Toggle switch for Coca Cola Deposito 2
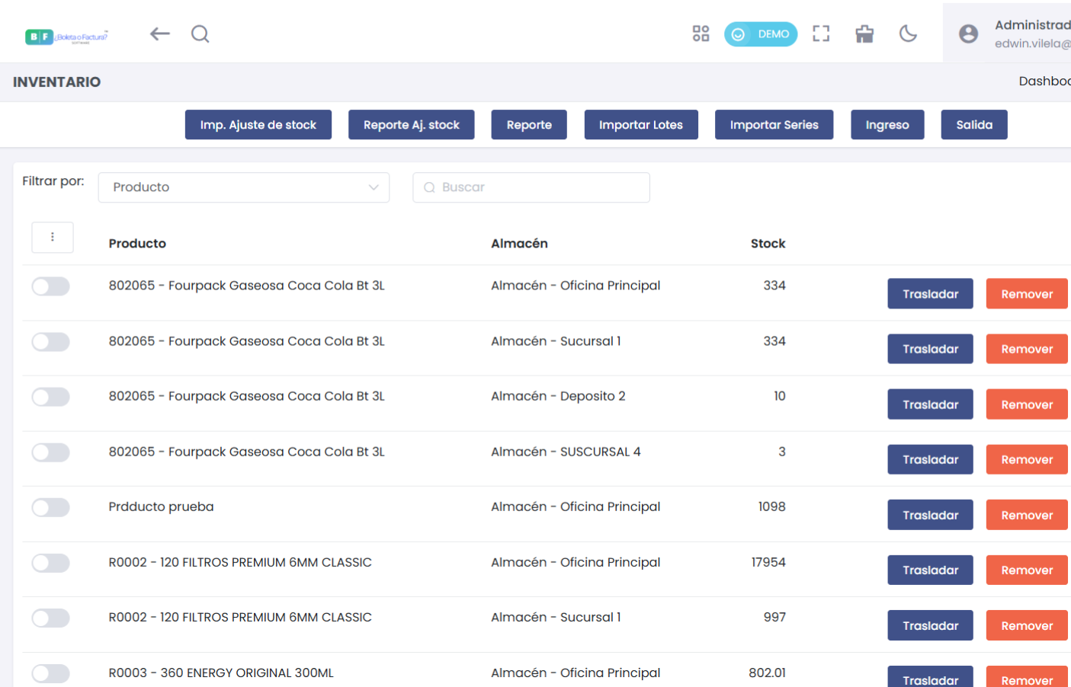Screen dimensions: 1071x687 pyautogui.click(x=51, y=397)
